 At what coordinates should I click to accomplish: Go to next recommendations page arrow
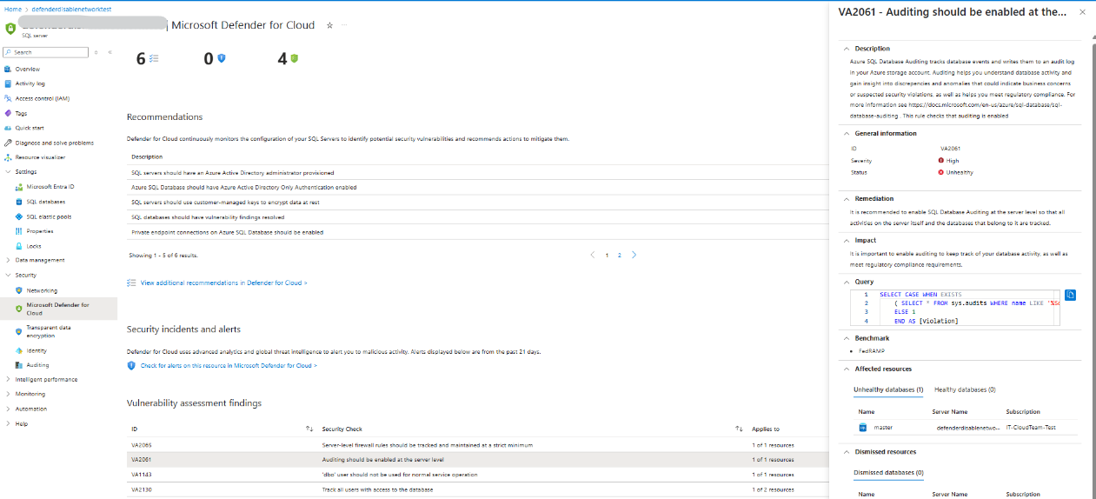[x=634, y=255]
